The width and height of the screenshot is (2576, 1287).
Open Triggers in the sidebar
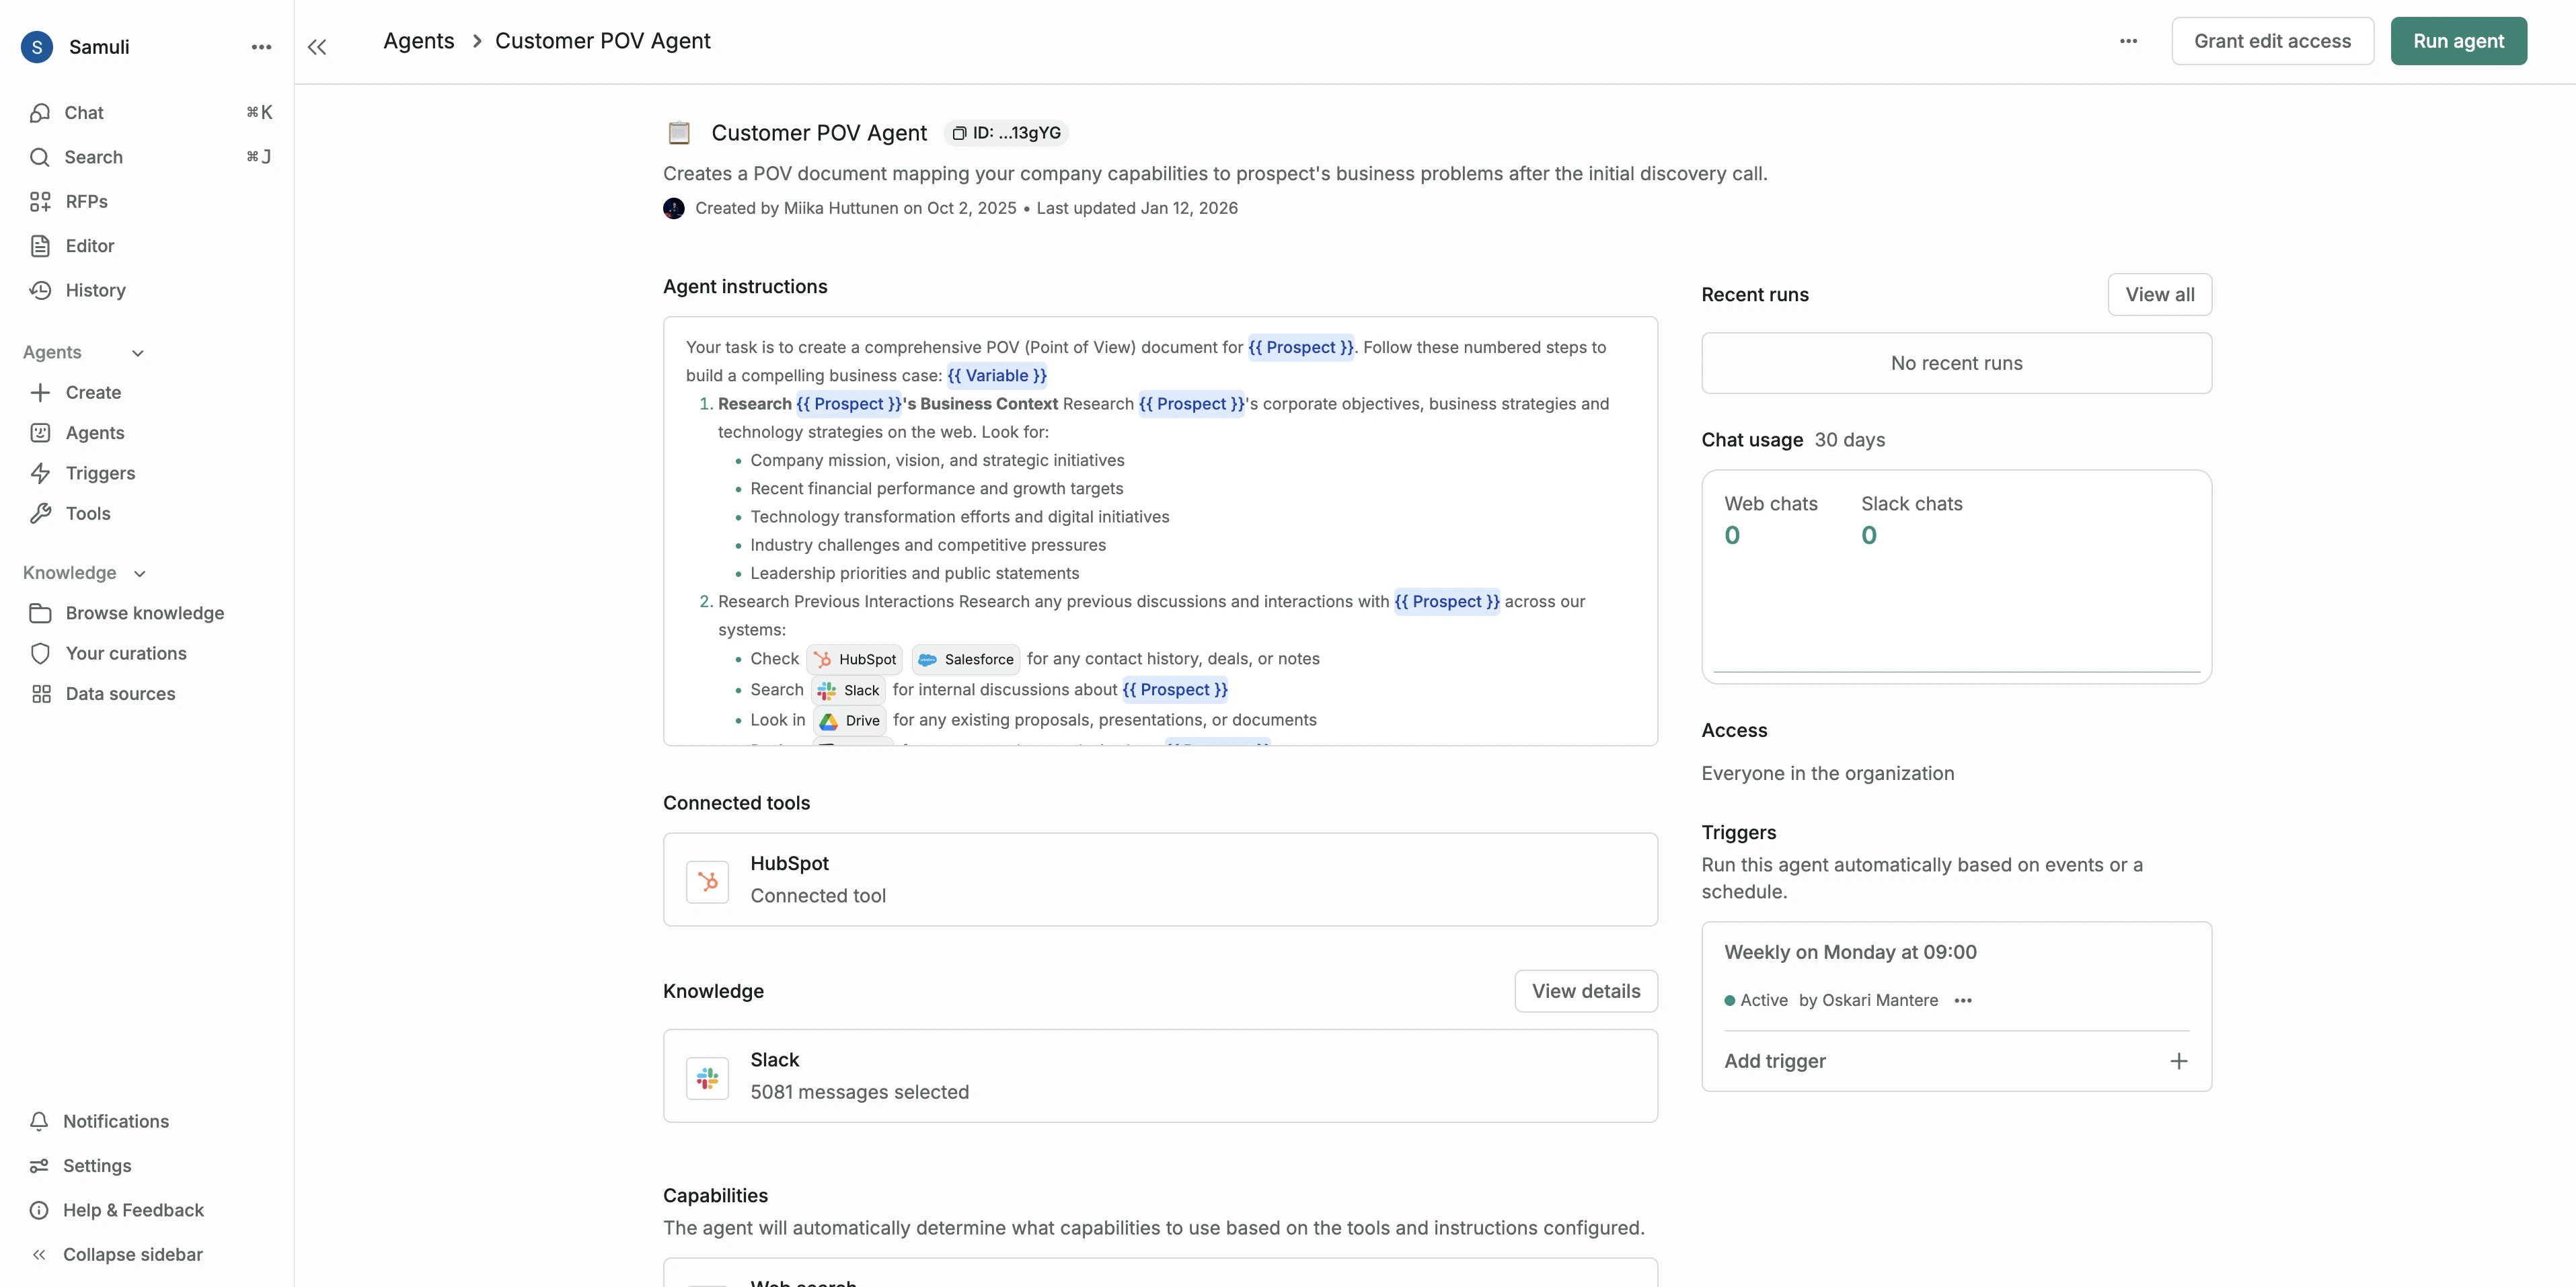click(x=100, y=472)
